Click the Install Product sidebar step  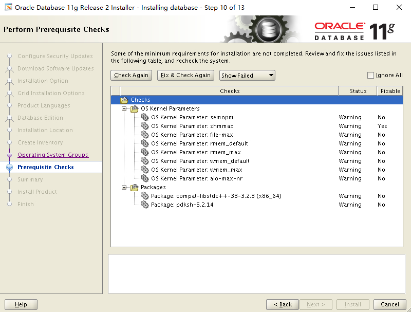point(37,192)
